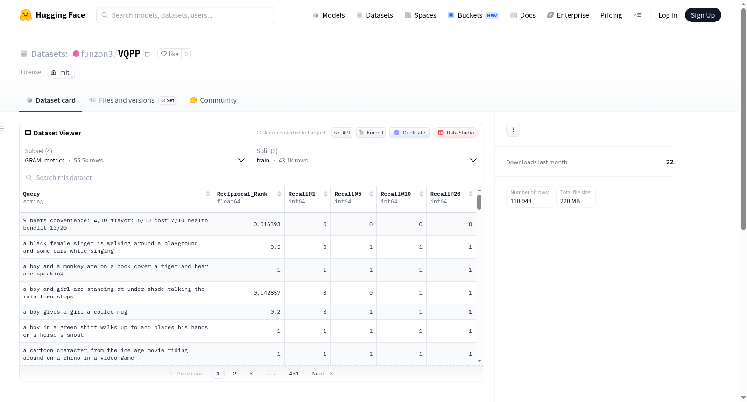Open the funzon3 user profile link
747x402 pixels.
[97, 54]
